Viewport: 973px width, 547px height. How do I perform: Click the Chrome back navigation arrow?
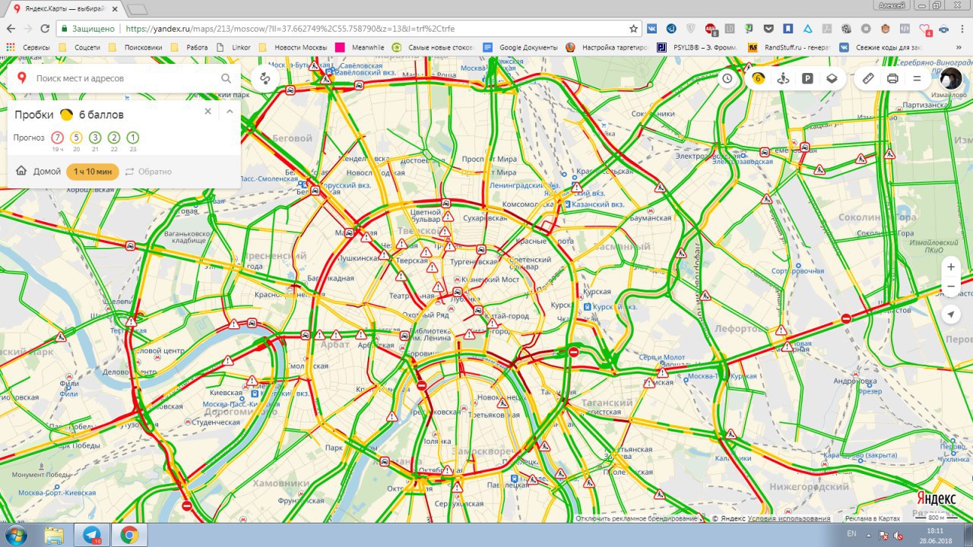11,28
